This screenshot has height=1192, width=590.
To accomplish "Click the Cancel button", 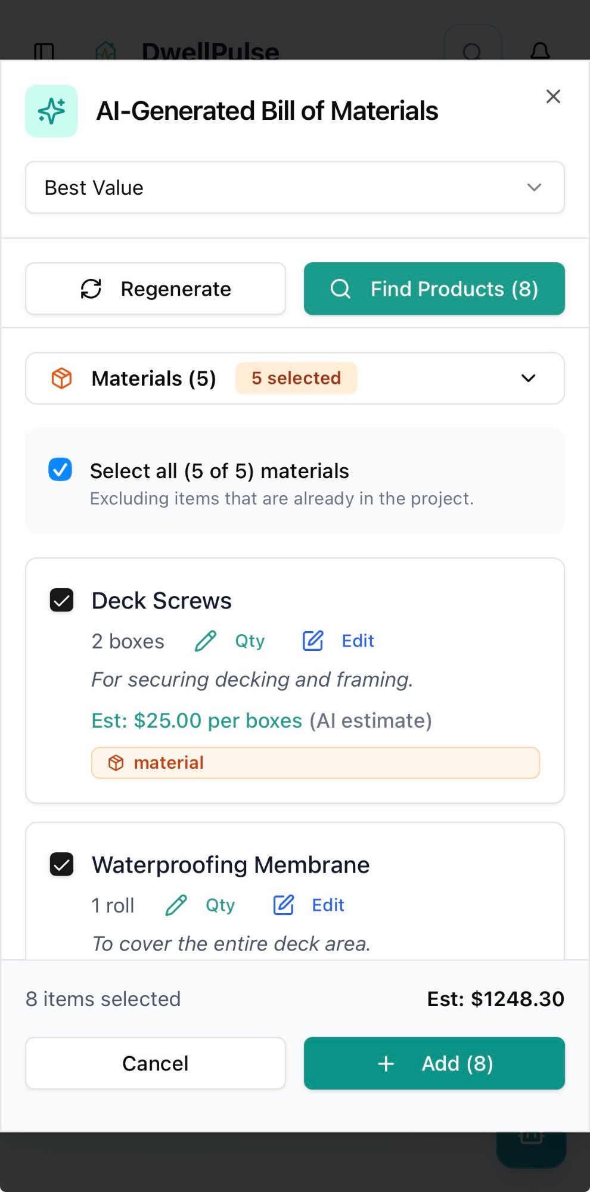I will [155, 1063].
